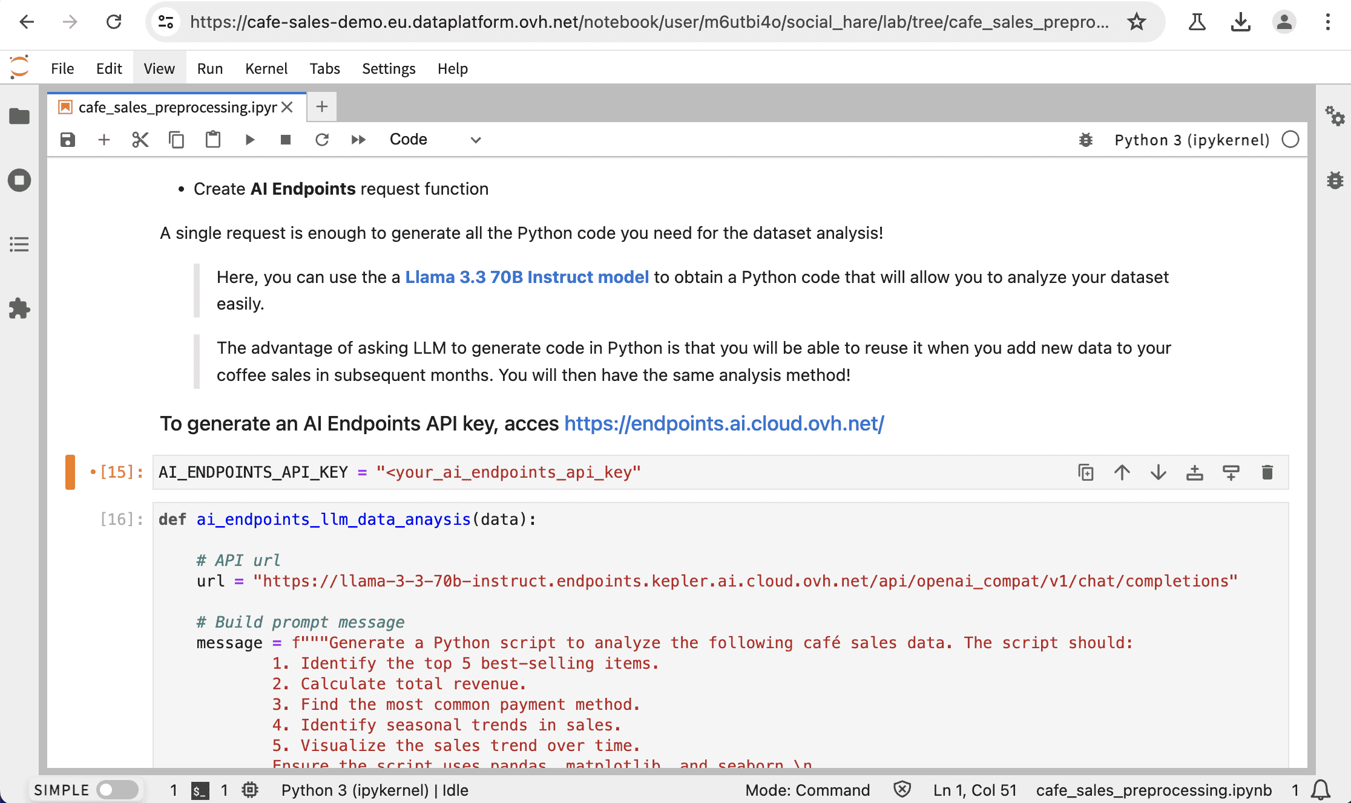Viewport: 1351px width, 803px height.
Task: Open the Tabs menu
Action: click(325, 68)
